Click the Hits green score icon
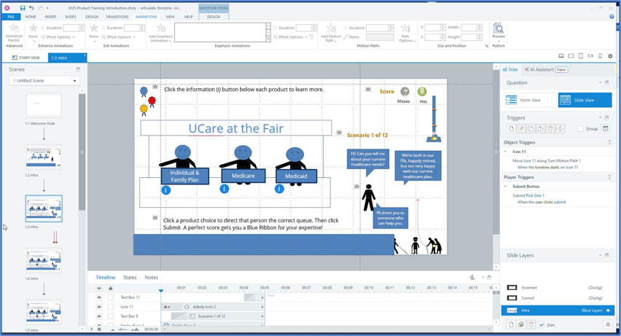The height and width of the screenshot is (336, 621). [x=422, y=92]
